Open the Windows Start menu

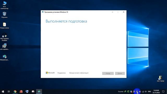pos(3,91)
